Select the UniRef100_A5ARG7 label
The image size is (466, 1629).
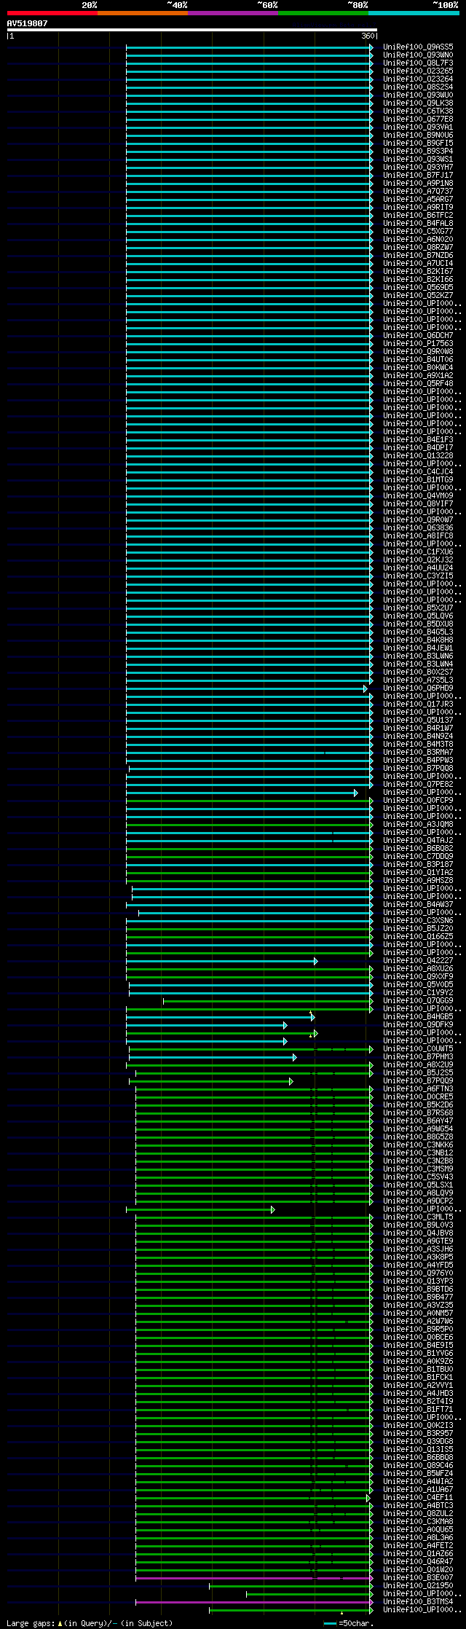point(418,199)
